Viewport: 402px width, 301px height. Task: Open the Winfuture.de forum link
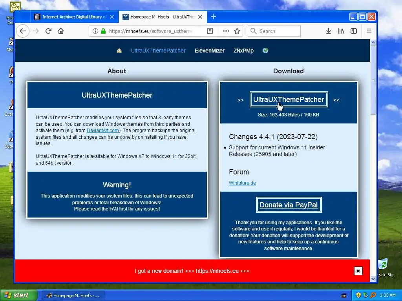tap(242, 183)
